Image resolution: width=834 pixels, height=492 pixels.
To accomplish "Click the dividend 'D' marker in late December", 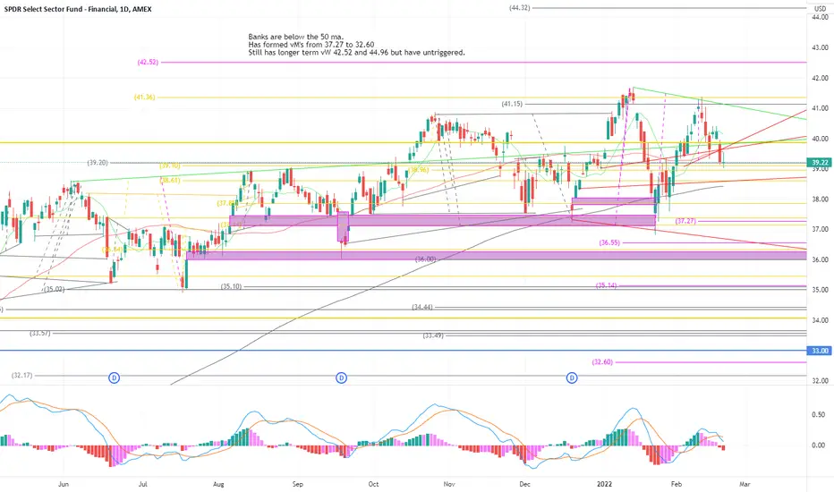I will pyautogui.click(x=572, y=377).
